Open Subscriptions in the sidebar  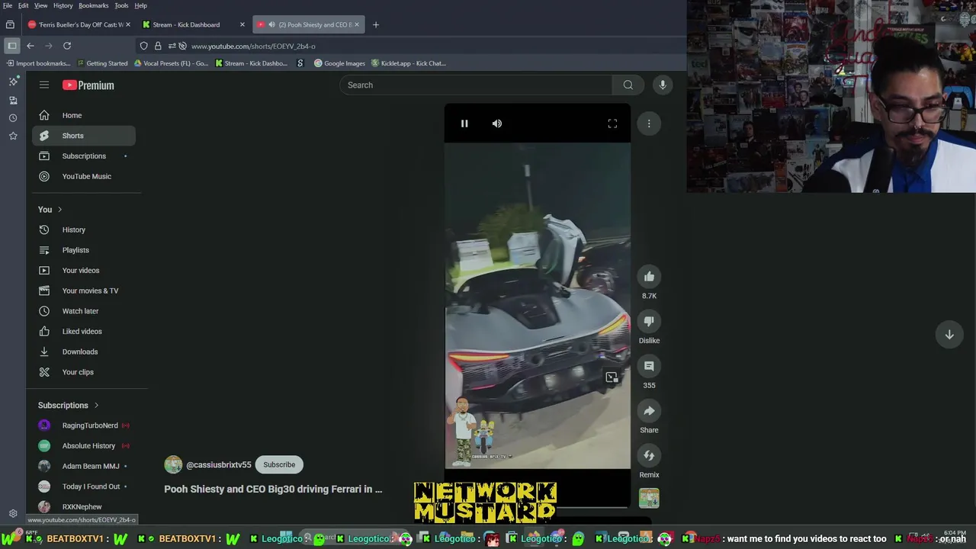click(84, 156)
